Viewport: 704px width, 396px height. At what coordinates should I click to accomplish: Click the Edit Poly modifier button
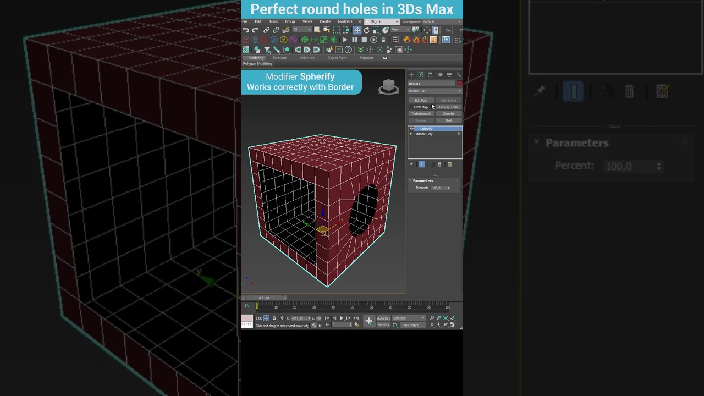pyautogui.click(x=421, y=101)
